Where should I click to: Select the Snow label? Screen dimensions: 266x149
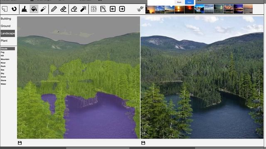click(3, 77)
